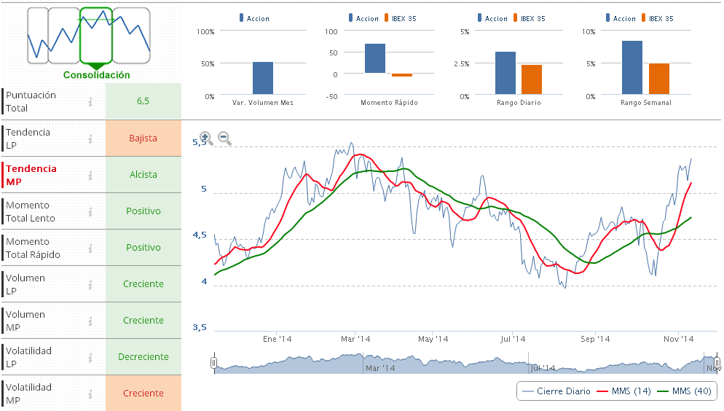Click the Bajista value cell
The height and width of the screenshot is (411, 724).
tap(143, 138)
